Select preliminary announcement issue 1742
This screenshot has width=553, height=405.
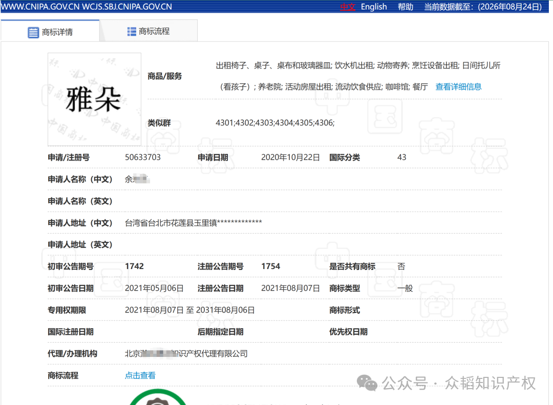[x=134, y=266]
